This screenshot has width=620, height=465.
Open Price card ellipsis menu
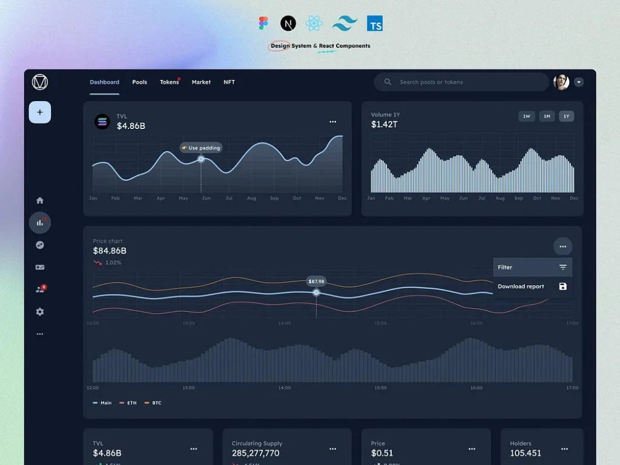pyautogui.click(x=472, y=449)
